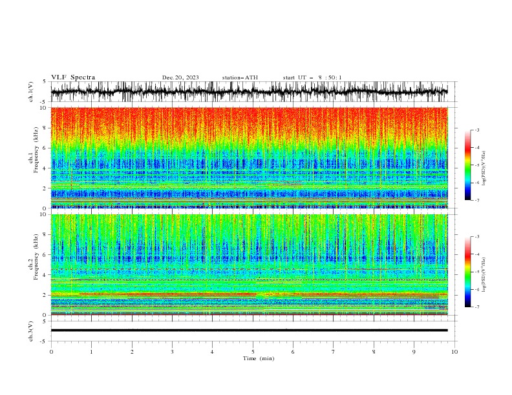Click the "8" tick on ch.1 frequency axis

45,128
